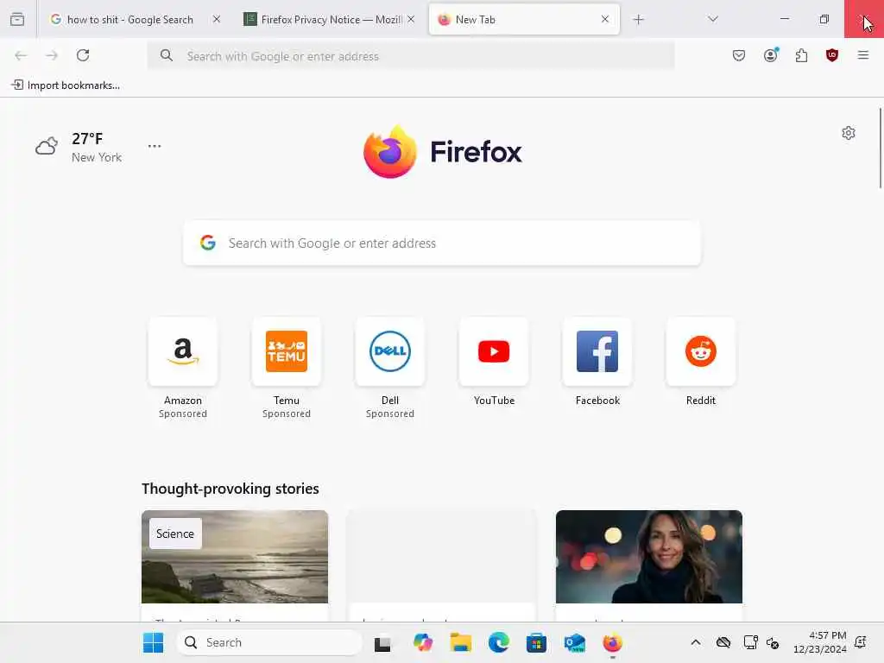Switch to Firefox Privacy Notice tab
884x663 pixels.
pos(331,20)
